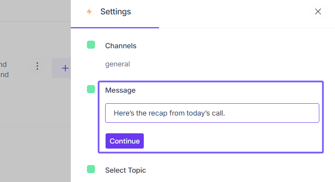This screenshot has width=335, height=182.
Task: Expand the Select Topic section
Action: (126, 170)
